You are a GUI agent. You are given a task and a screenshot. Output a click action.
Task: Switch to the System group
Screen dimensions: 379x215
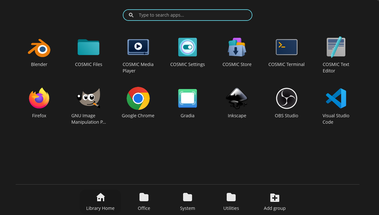(188, 201)
